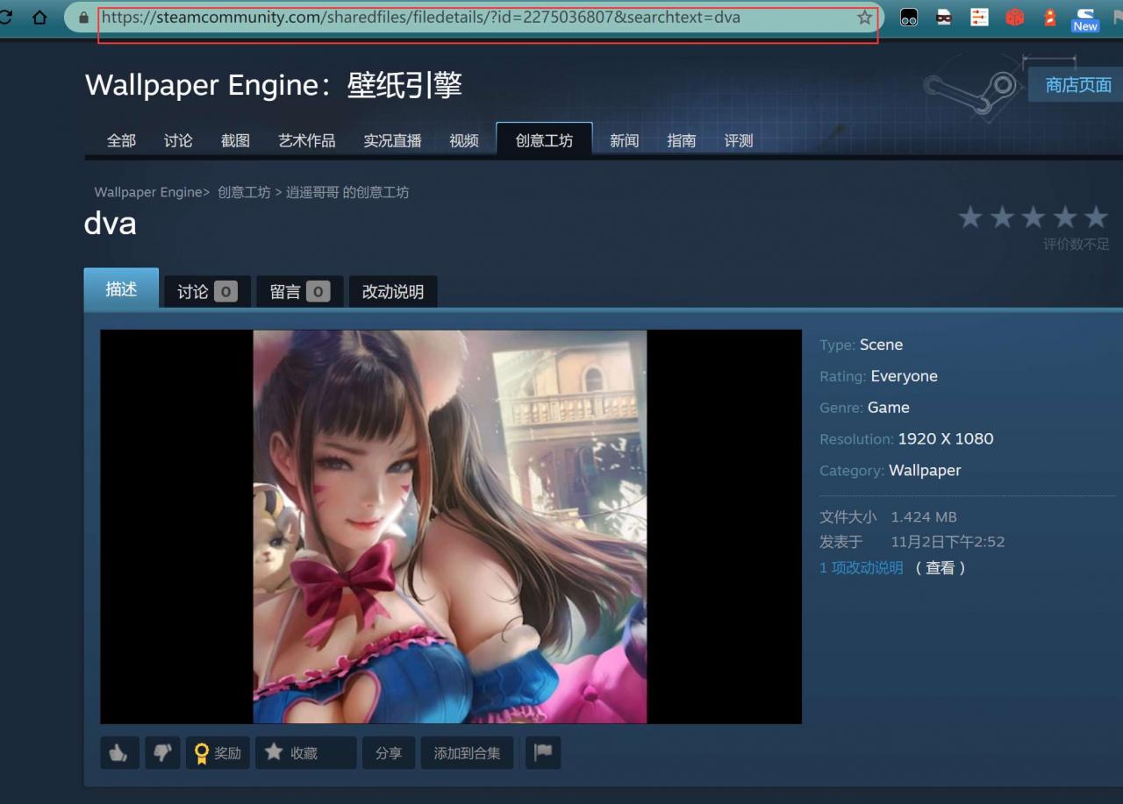The width and height of the screenshot is (1123, 804).
Task: Click the 查看 link
Action: pos(940,567)
